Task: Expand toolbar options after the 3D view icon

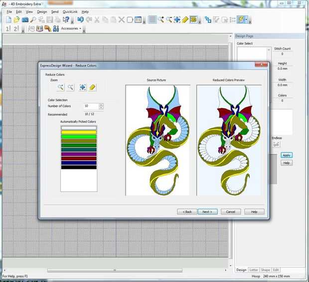Action: coord(200,20)
